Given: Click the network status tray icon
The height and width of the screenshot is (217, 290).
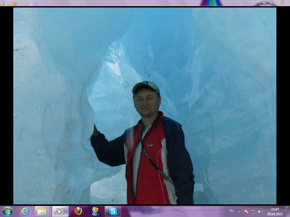Looking at the screenshot, I should tap(253, 211).
